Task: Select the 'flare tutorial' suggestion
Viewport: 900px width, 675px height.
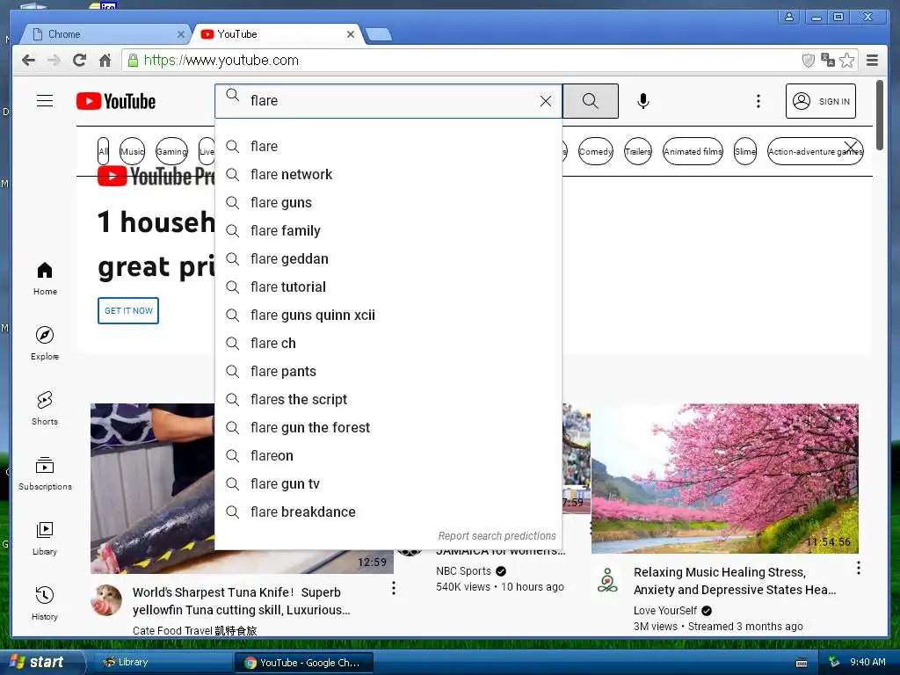Action: [x=388, y=287]
